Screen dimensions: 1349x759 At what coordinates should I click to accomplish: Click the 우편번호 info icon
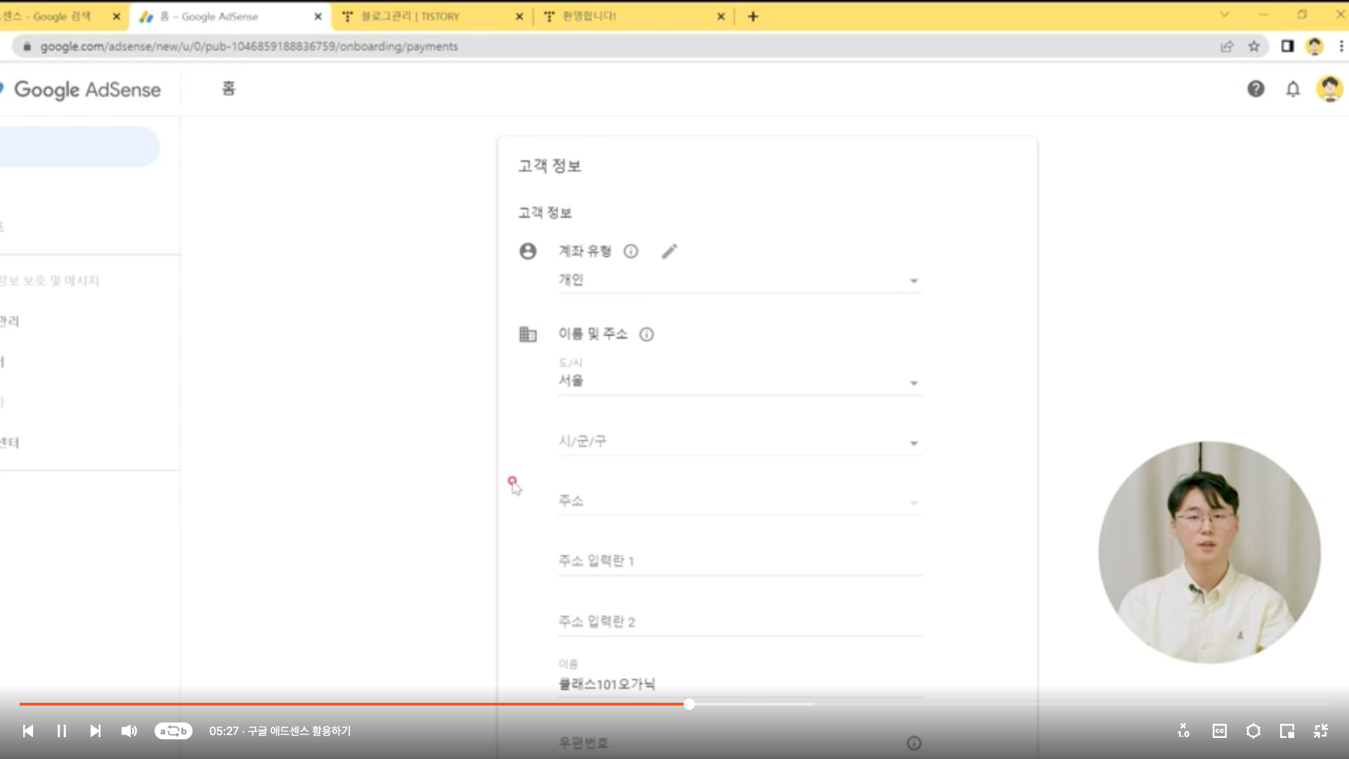[x=914, y=743]
